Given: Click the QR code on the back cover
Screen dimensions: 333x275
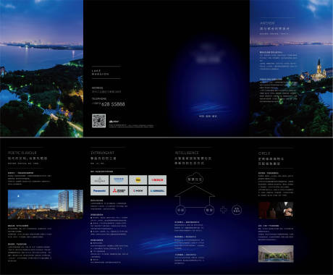Looking at the screenshot, I should [x=98, y=121].
